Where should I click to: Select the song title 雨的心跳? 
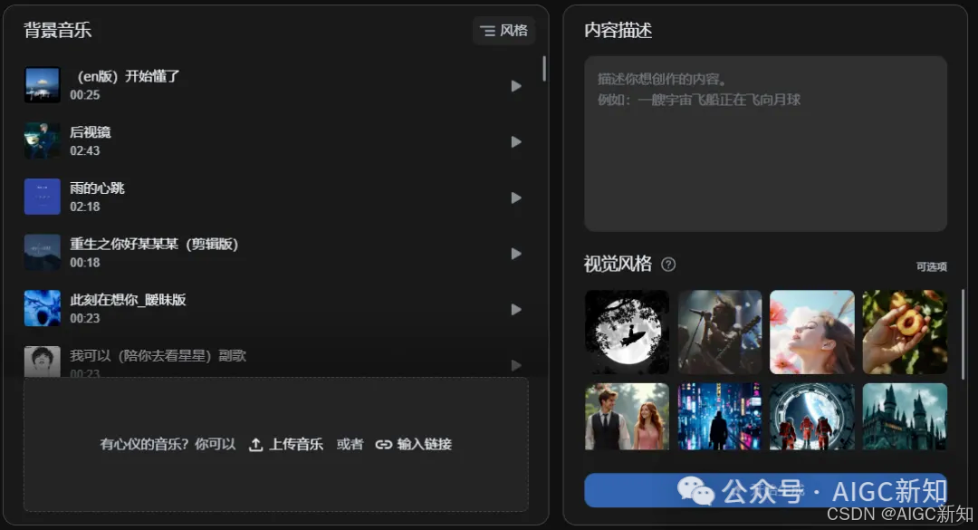[97, 188]
